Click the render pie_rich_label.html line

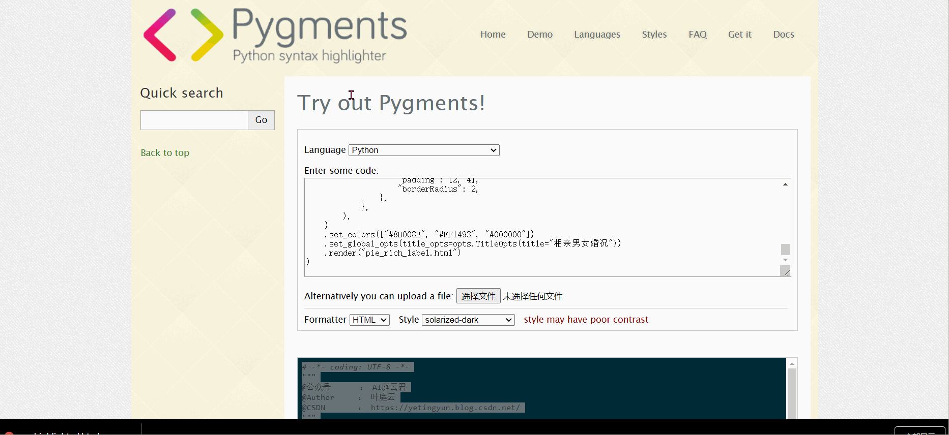click(392, 253)
